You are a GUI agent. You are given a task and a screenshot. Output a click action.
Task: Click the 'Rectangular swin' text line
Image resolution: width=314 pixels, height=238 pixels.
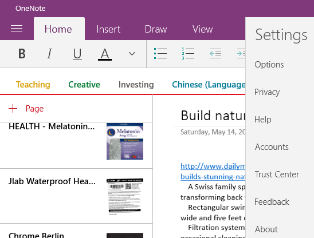tap(217, 208)
